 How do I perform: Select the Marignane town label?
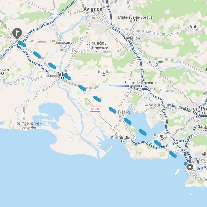[162, 136]
